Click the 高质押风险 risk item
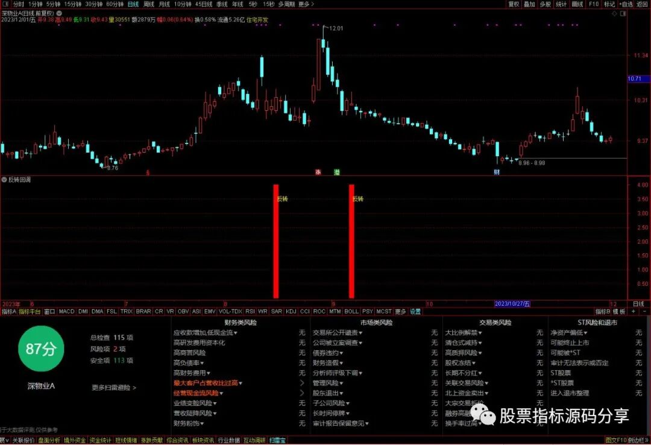The image size is (651, 445). click(463, 353)
